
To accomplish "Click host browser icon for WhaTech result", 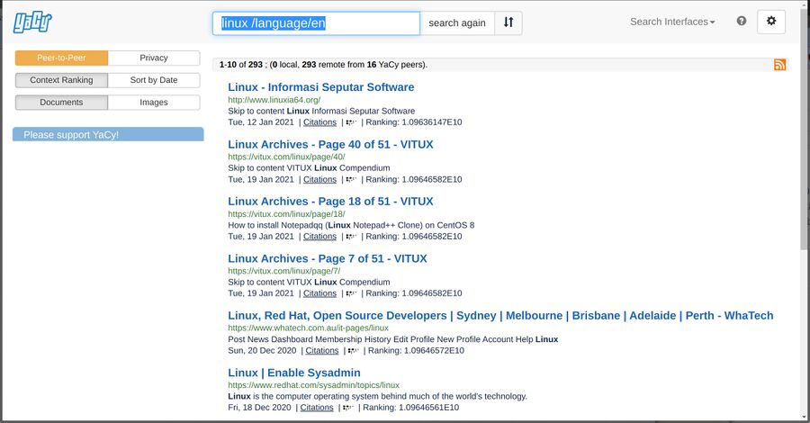I will click(354, 351).
